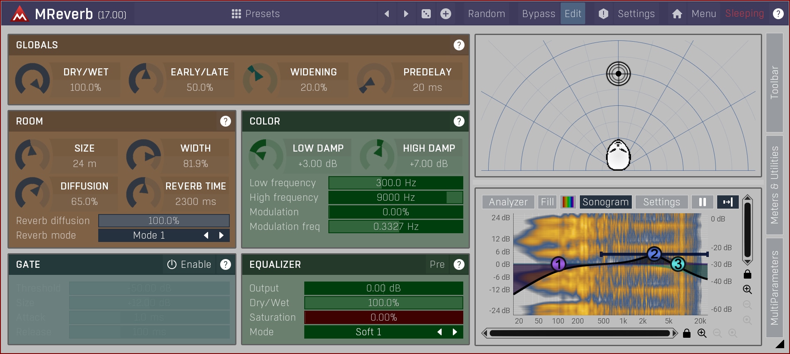This screenshot has height=354, width=790.
Task: Expand the MultiParameters side tab
Action: 774,287
